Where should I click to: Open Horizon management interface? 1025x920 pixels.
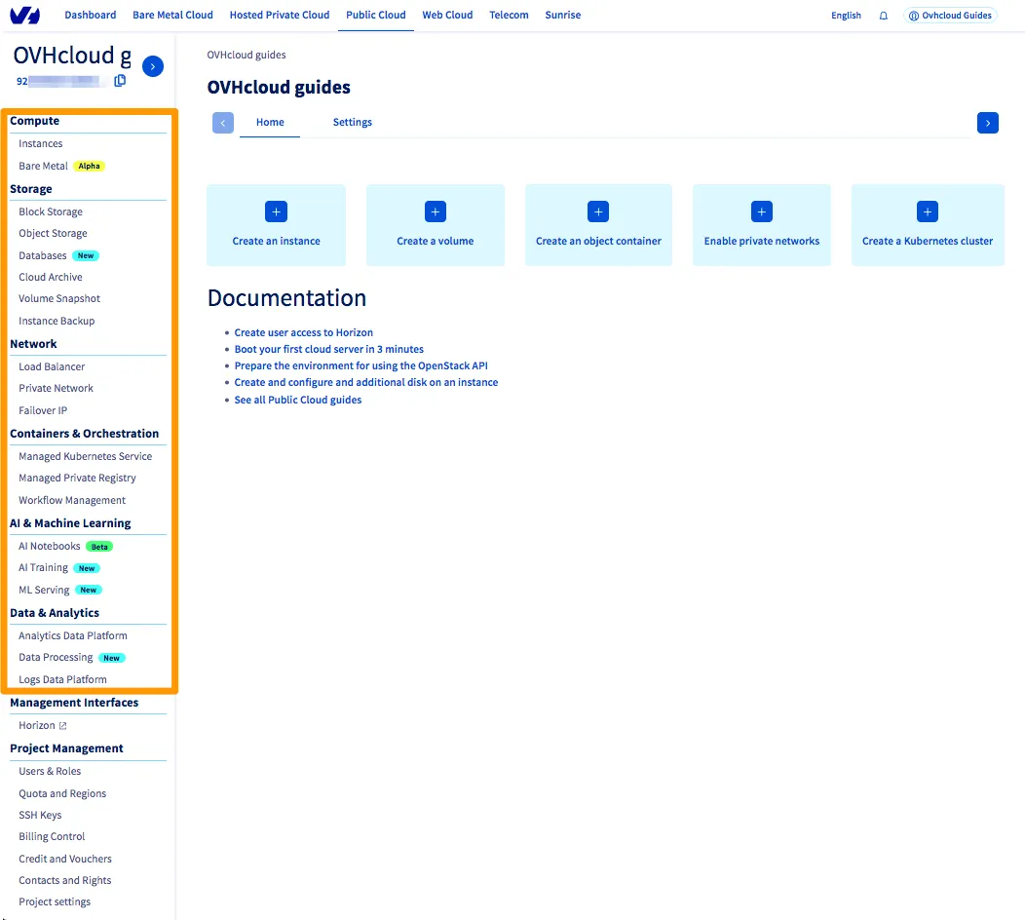pos(37,725)
